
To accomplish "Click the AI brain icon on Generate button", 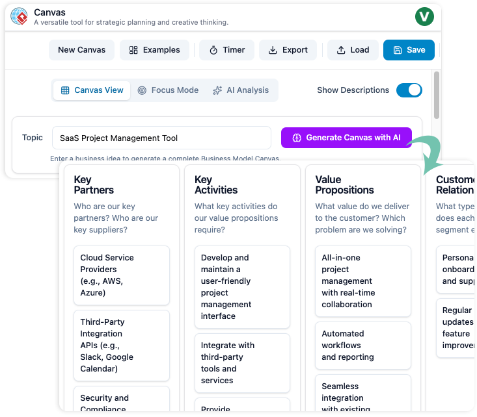I will [x=297, y=138].
